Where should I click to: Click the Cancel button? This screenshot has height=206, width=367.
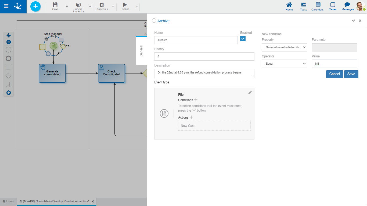[x=334, y=74]
